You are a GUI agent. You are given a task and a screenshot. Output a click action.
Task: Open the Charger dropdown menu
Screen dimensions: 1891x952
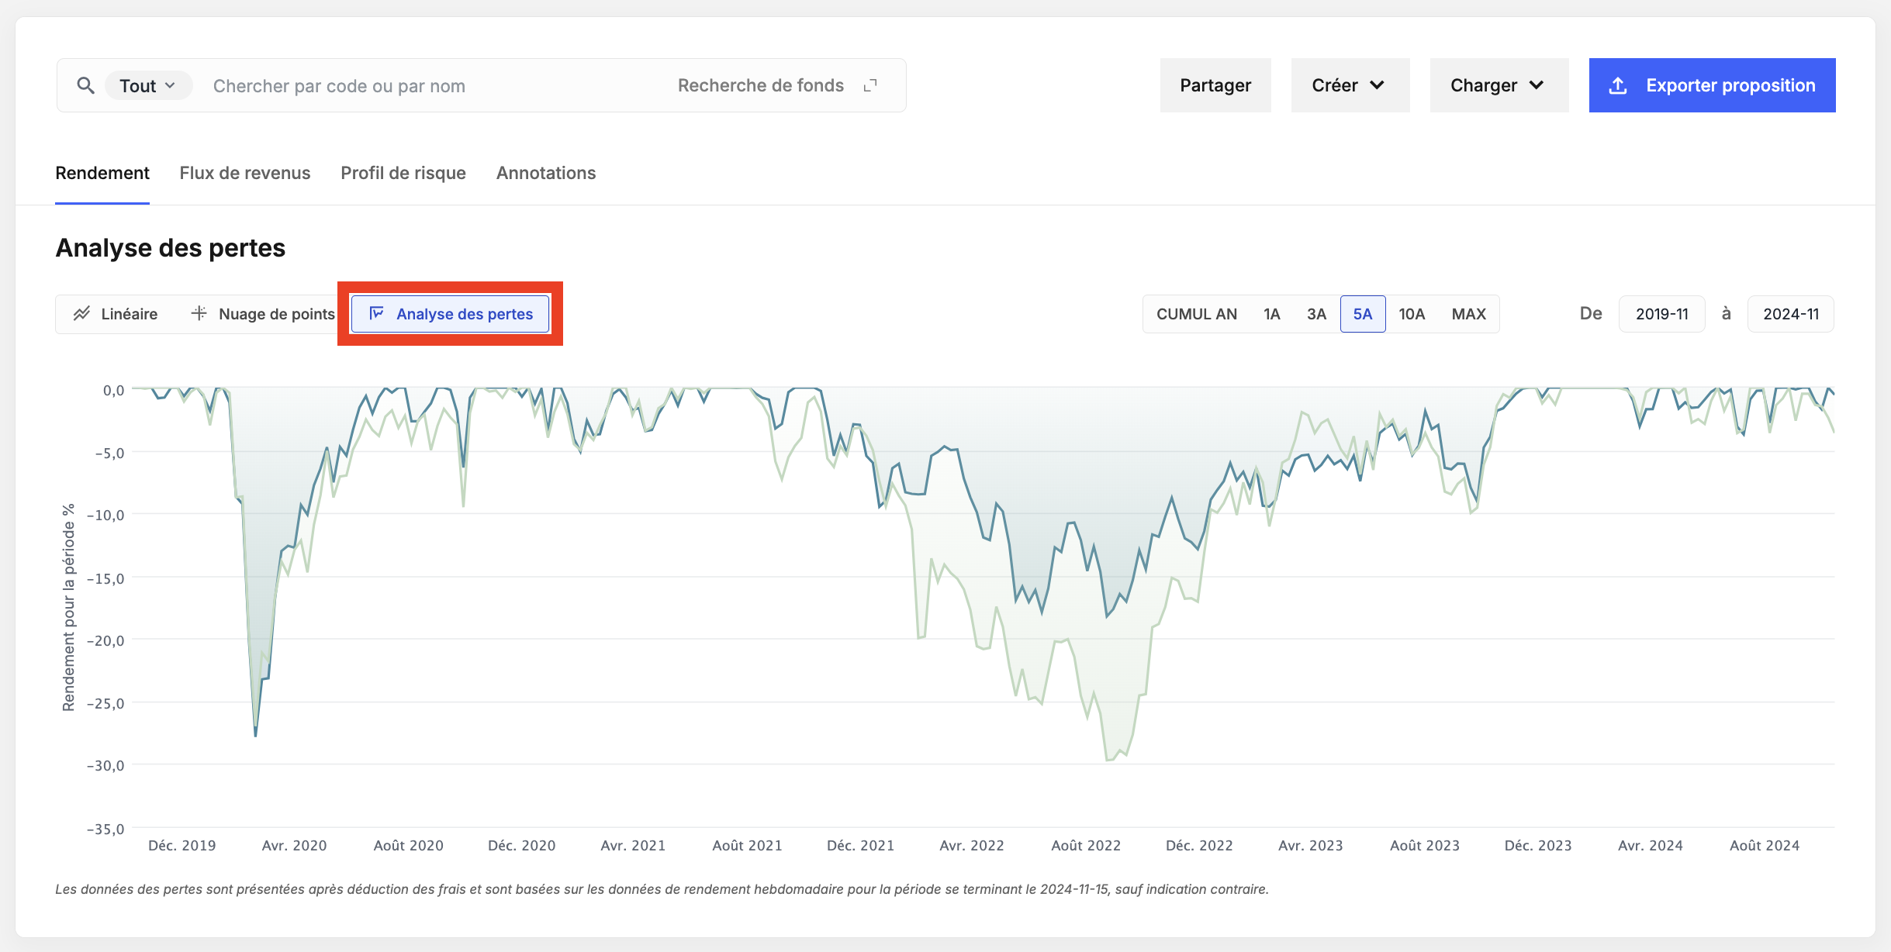tap(1499, 85)
